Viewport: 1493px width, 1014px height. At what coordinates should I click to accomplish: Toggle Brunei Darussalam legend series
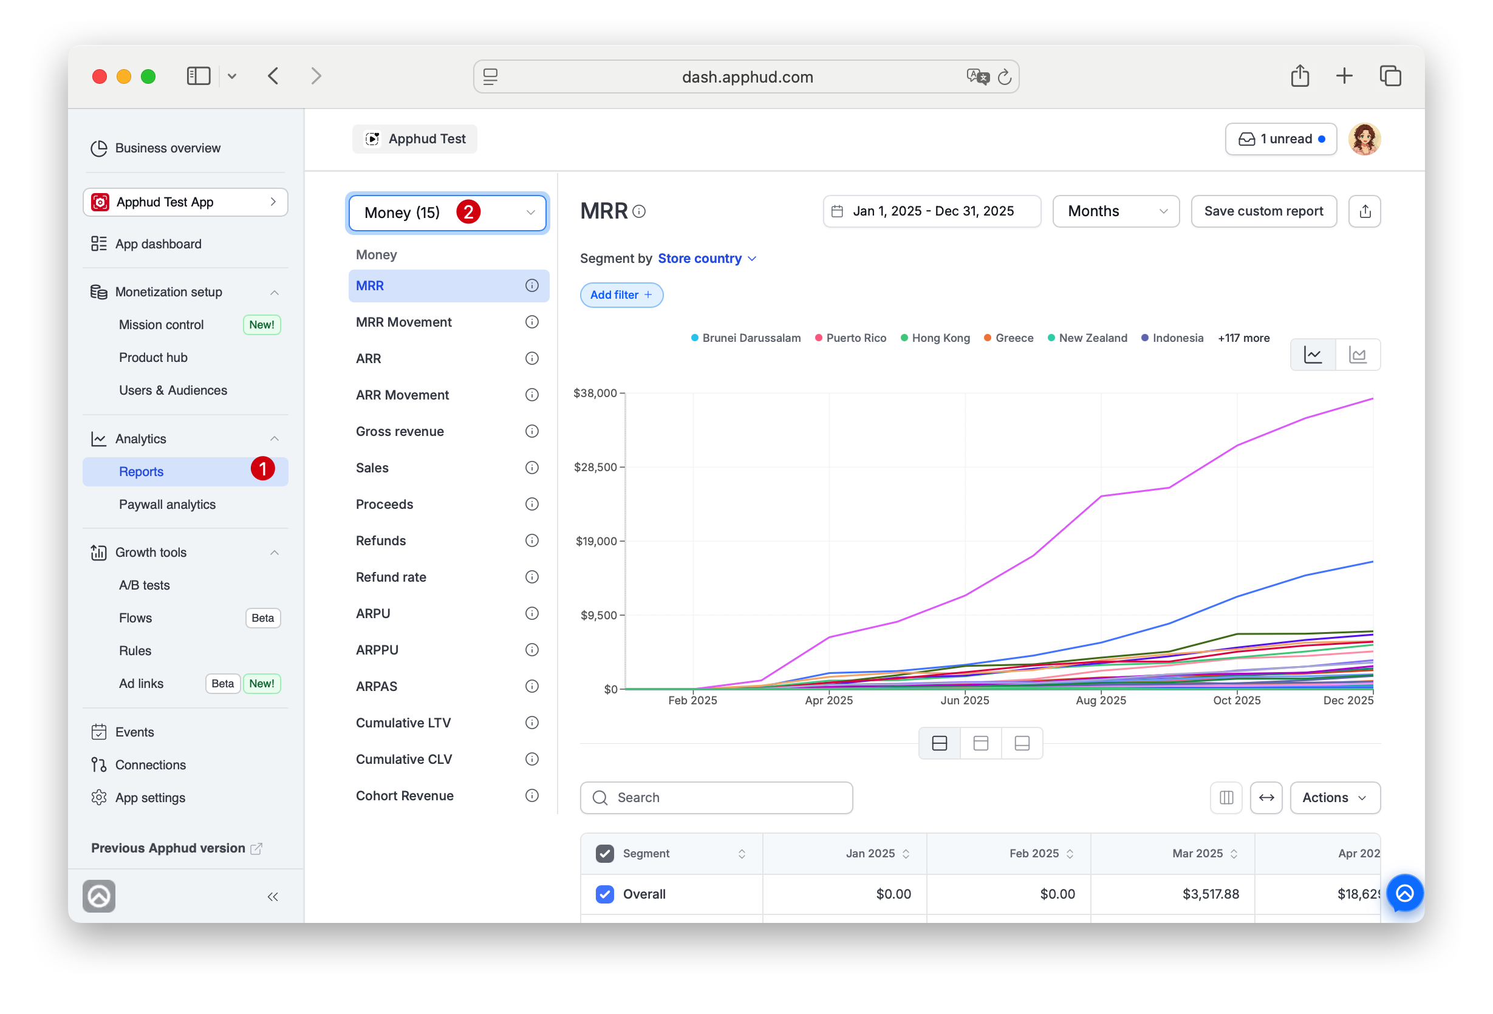coord(746,338)
